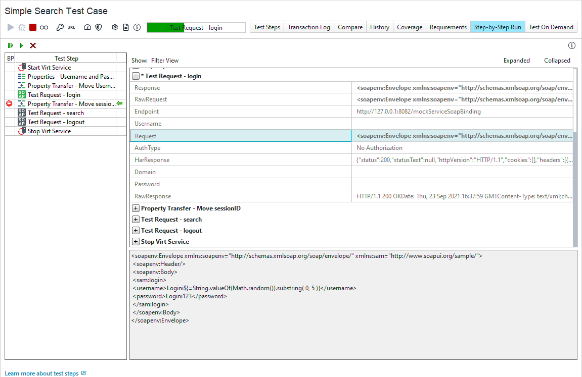The image size is (582, 377).
Task: Remove breakpoint on Property Transfer - Move sessionID
Action: 10,104
